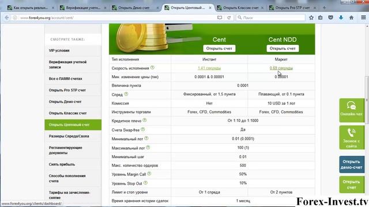
Task: Open the 0.69 секунды link
Action: pyautogui.click(x=281, y=68)
